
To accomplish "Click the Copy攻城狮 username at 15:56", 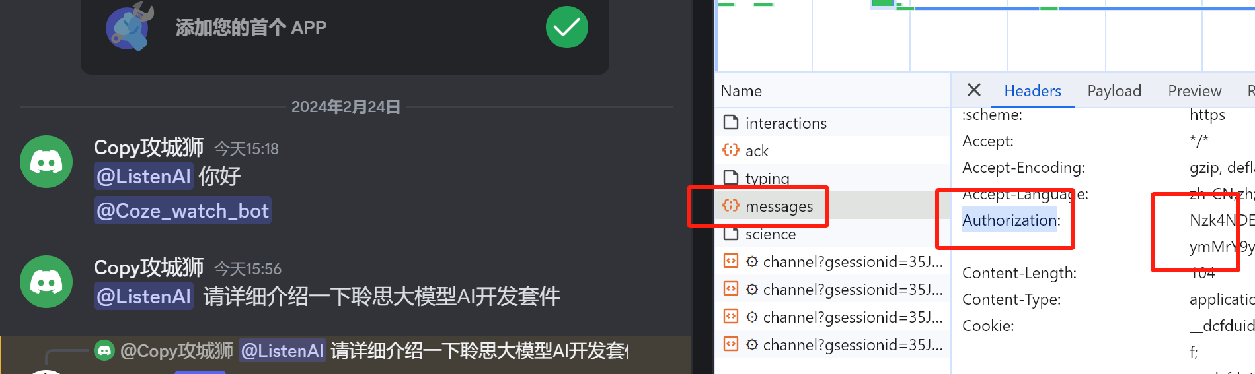I will pyautogui.click(x=149, y=268).
